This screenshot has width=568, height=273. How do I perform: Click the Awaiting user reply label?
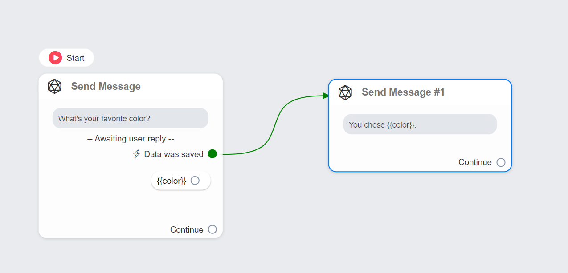[x=130, y=138]
